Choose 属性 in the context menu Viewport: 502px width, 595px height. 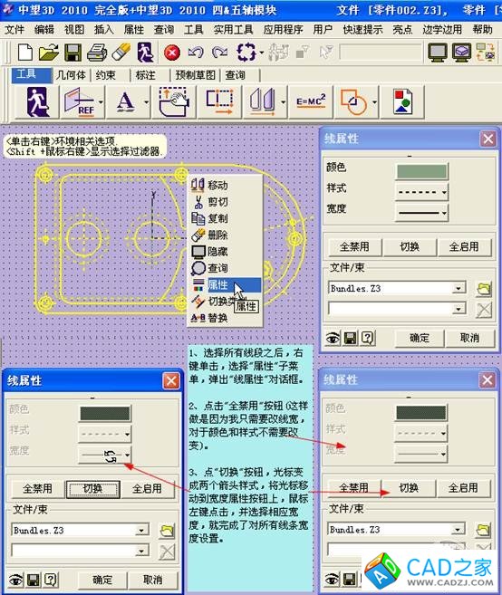[x=226, y=284]
